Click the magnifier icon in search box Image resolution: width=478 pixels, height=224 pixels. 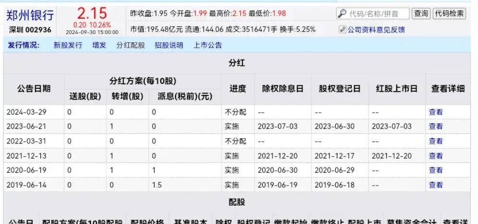pyautogui.click(x=343, y=13)
